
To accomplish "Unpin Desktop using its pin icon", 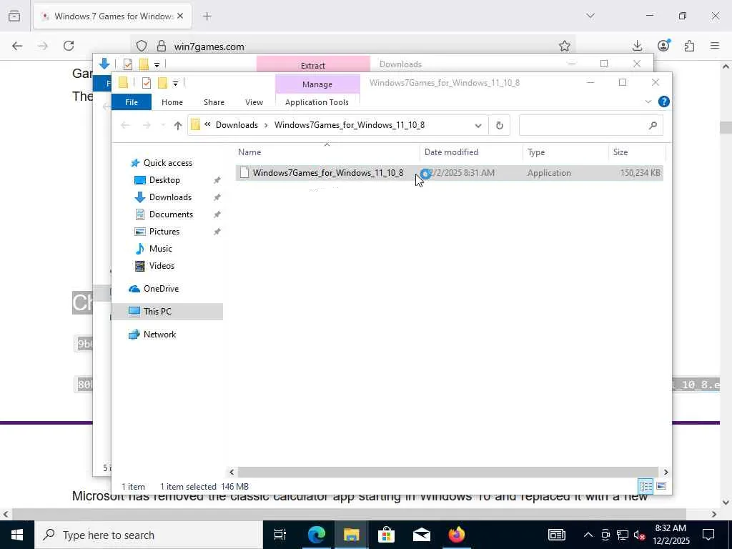I will click(217, 180).
